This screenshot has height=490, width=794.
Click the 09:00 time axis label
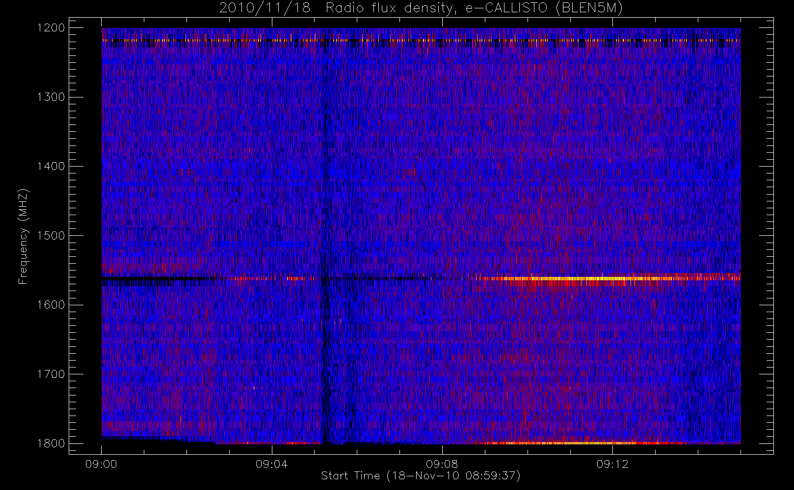[101, 464]
